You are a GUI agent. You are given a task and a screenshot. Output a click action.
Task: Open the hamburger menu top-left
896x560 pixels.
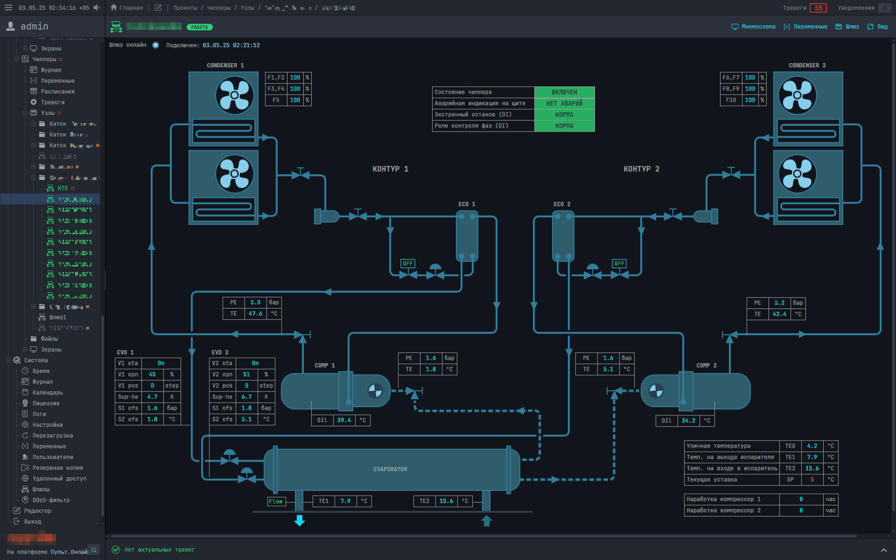8,7
